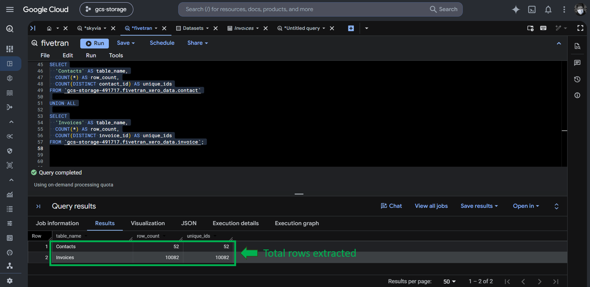Open Gemini AI assistant sparkle icon

(515, 9)
